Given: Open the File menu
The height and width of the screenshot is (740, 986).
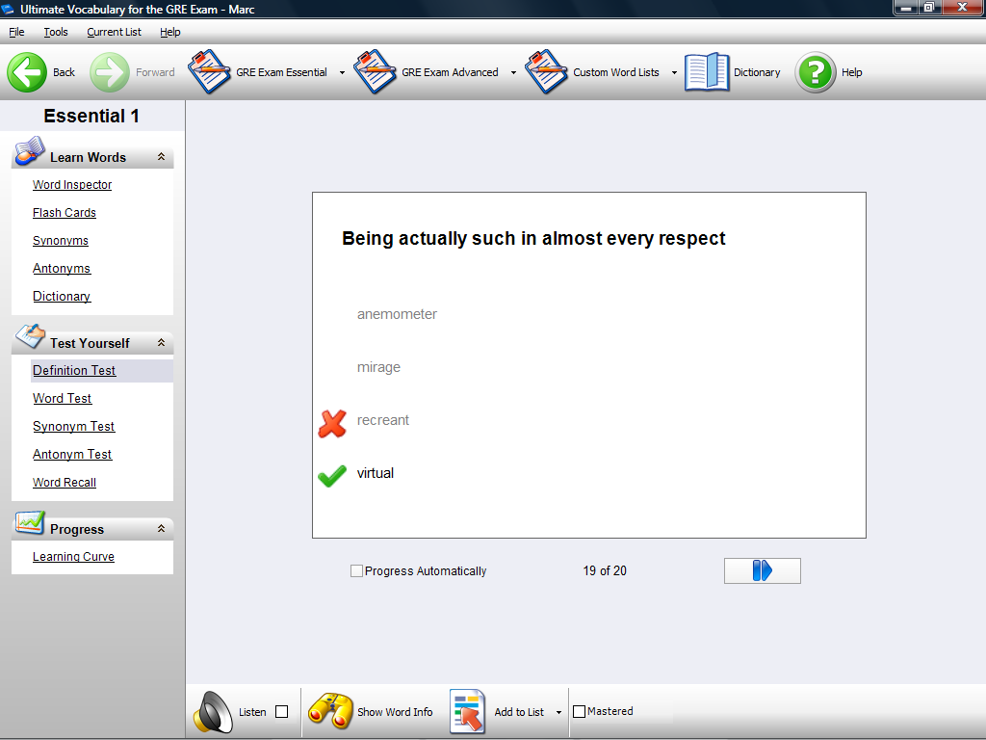Looking at the screenshot, I should point(16,32).
